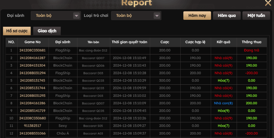Viewport: 274px width, 138px height.
Task: Switch to the Hồ sơ cược tab
Action: click(x=17, y=31)
